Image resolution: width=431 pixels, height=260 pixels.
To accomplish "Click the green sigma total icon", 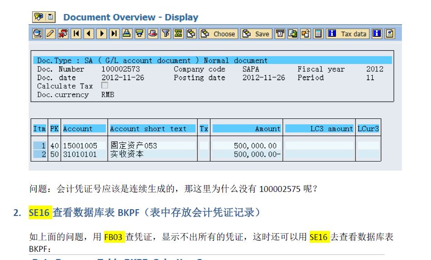I will [178, 34].
